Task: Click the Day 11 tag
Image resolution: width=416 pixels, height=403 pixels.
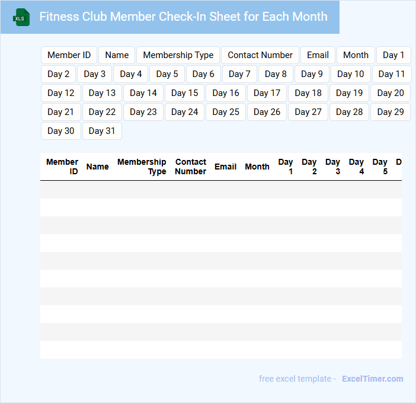Action: click(391, 74)
